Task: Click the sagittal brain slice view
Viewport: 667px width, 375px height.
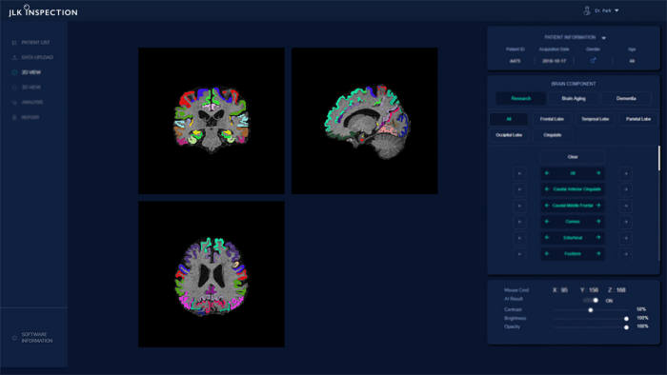Action: (x=365, y=121)
